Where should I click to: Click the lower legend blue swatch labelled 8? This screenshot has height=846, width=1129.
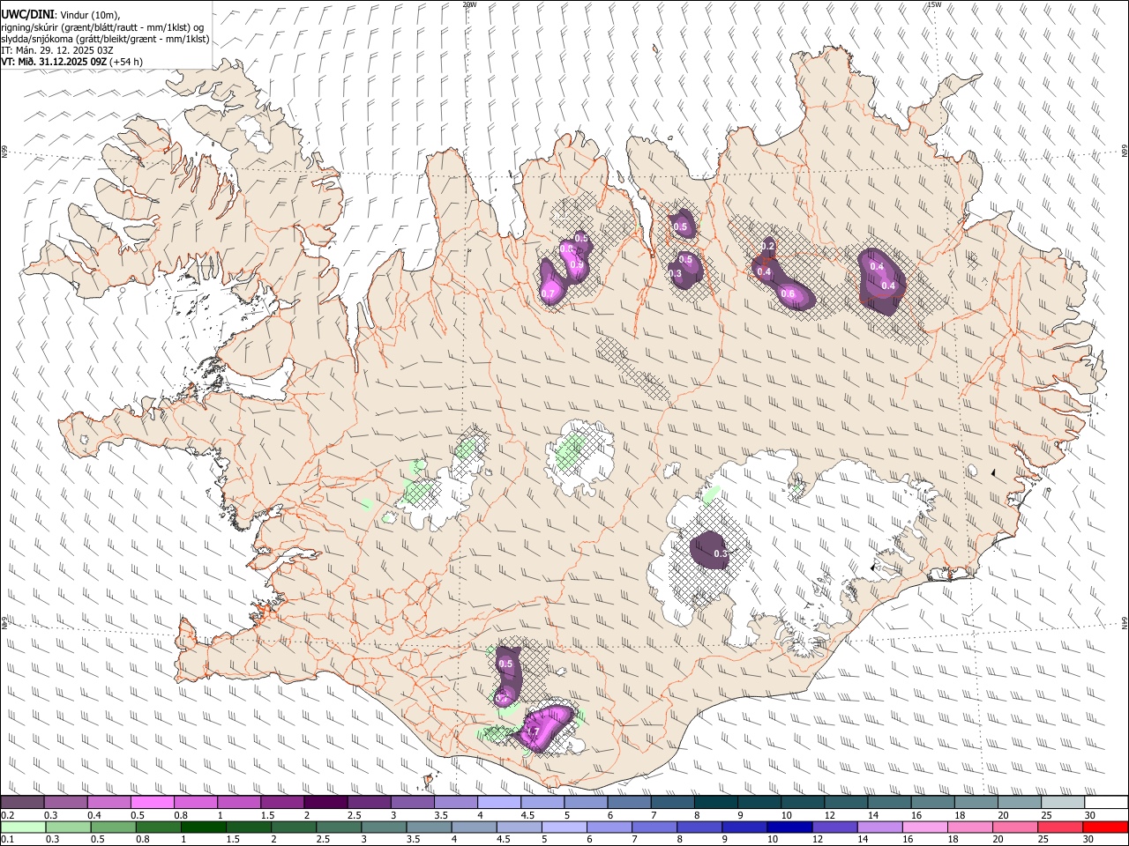pyautogui.click(x=698, y=827)
